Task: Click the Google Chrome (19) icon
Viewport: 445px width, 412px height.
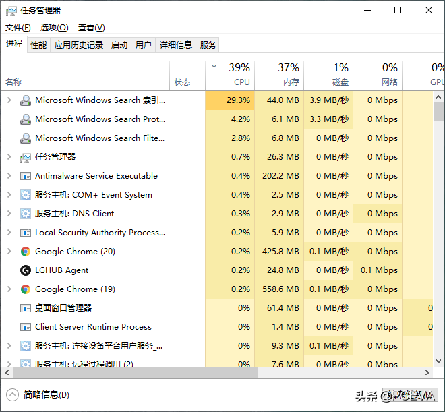Action: 26,289
